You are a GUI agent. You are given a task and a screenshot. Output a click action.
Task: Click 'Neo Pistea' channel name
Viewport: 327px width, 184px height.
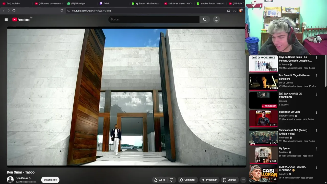coord(284,138)
